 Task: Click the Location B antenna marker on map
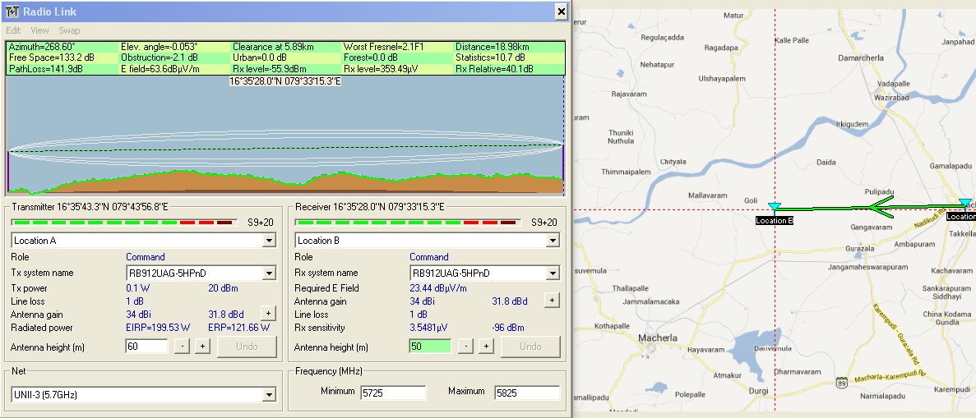pyautogui.click(x=774, y=207)
